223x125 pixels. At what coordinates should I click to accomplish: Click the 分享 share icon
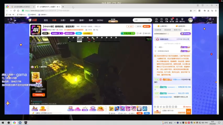(139, 33)
